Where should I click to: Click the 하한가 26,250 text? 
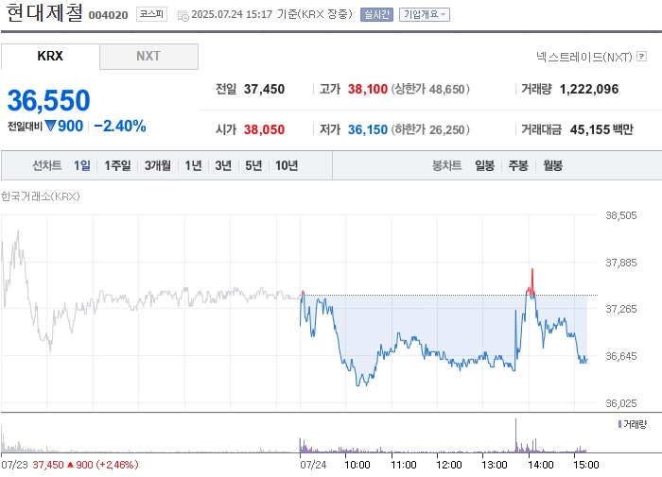(430, 129)
